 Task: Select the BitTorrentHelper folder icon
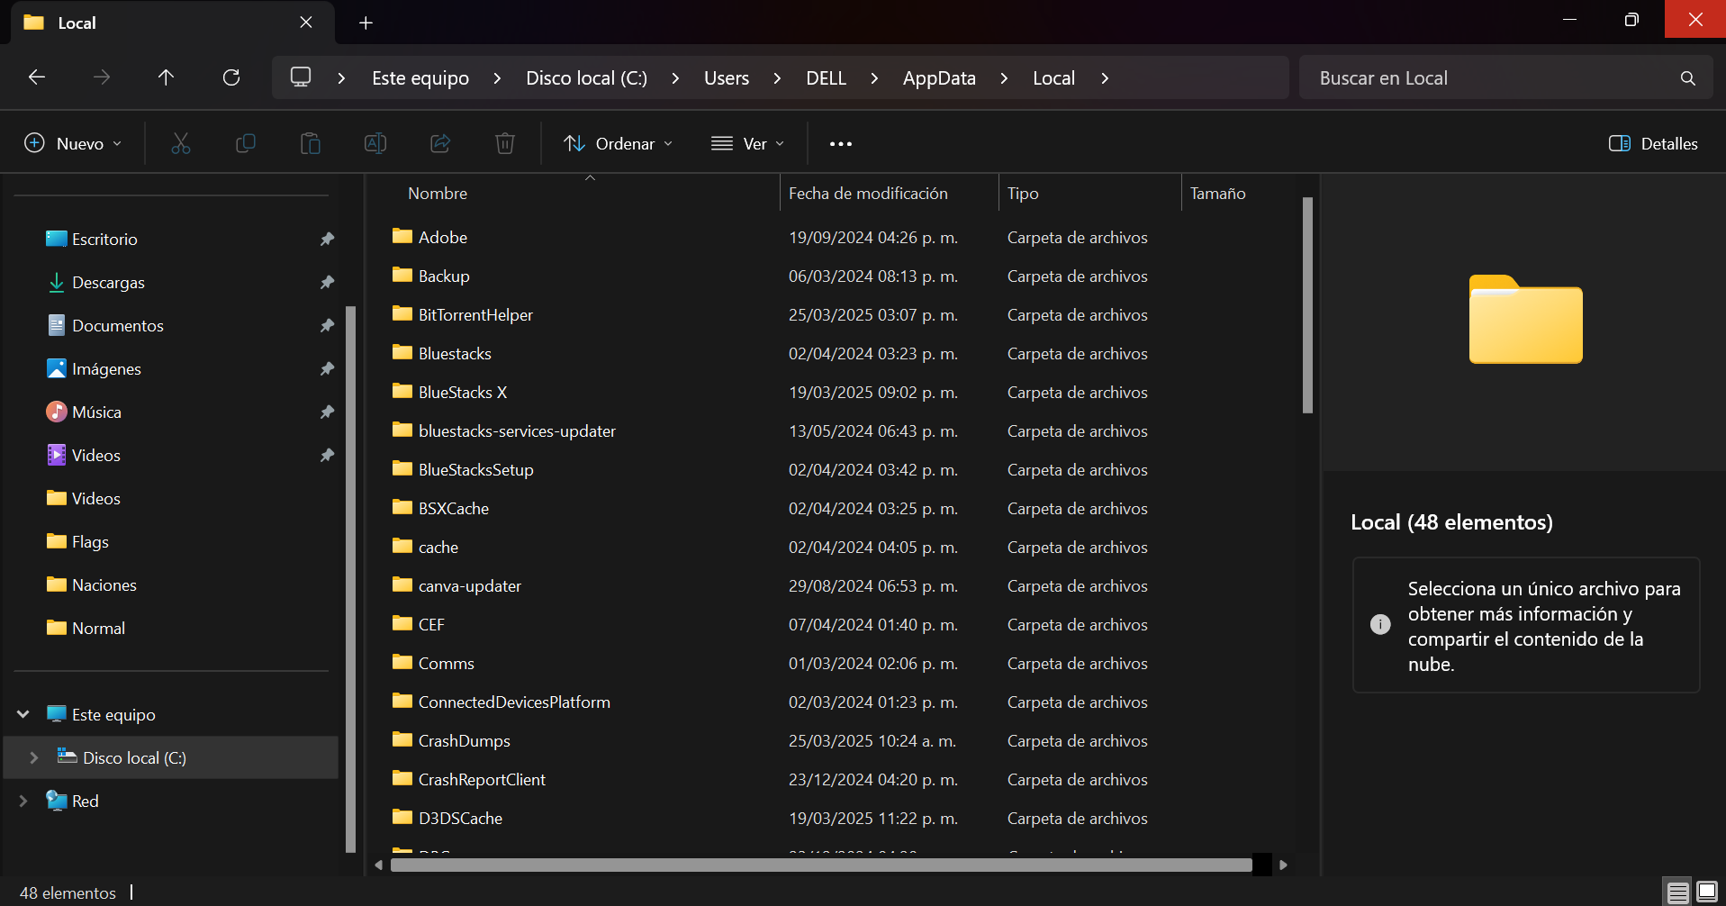pyautogui.click(x=402, y=313)
